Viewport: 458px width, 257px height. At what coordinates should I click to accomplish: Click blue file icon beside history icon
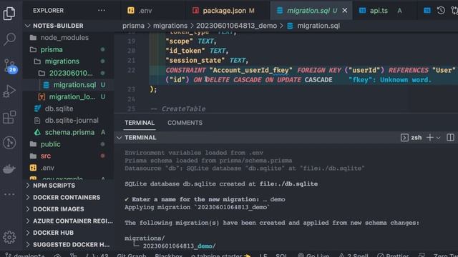427,11
